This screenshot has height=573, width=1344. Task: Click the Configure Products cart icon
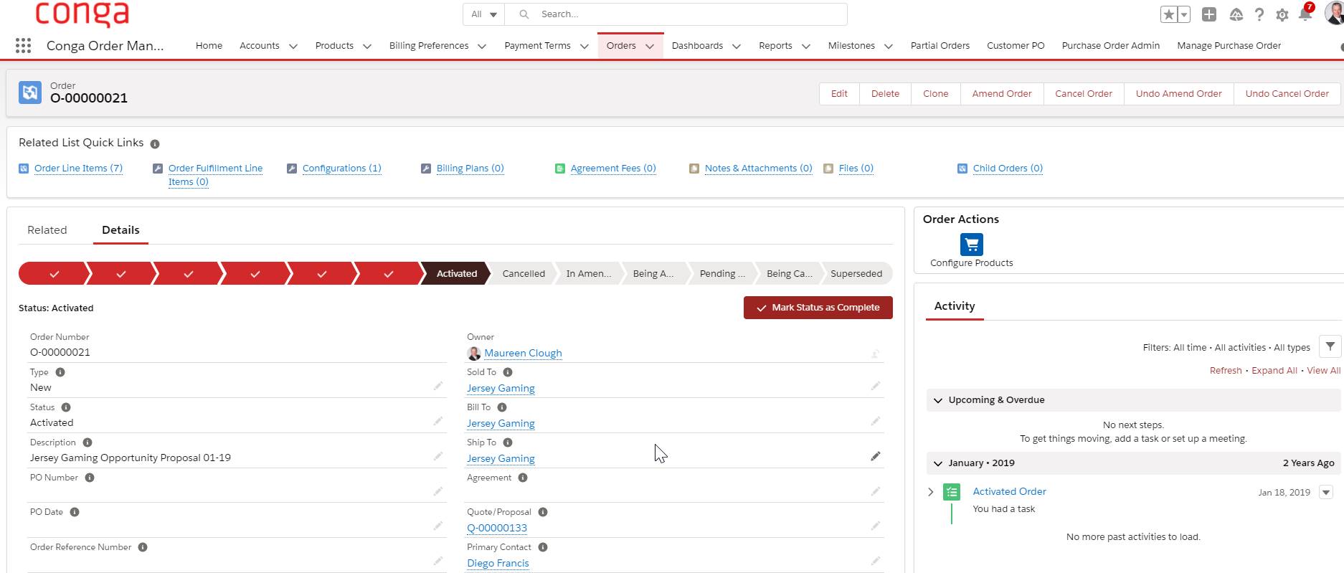point(971,245)
